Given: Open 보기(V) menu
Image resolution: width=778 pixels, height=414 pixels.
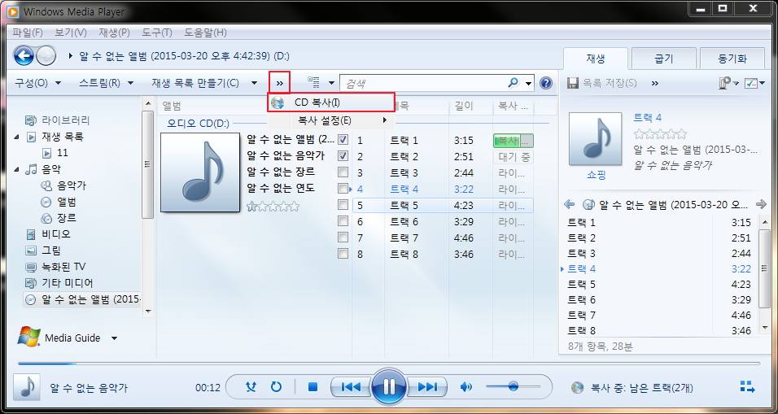Looking at the screenshot, I should [71, 33].
